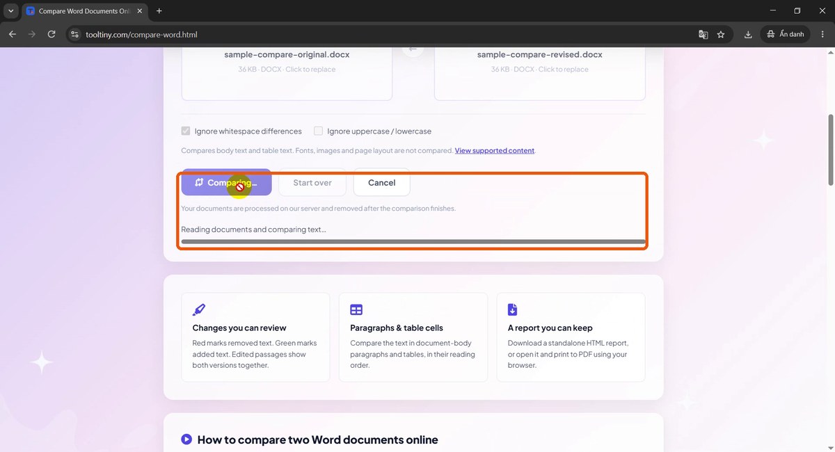The width and height of the screenshot is (835, 452).
Task: Click the comparison progress bar
Action: click(x=413, y=242)
